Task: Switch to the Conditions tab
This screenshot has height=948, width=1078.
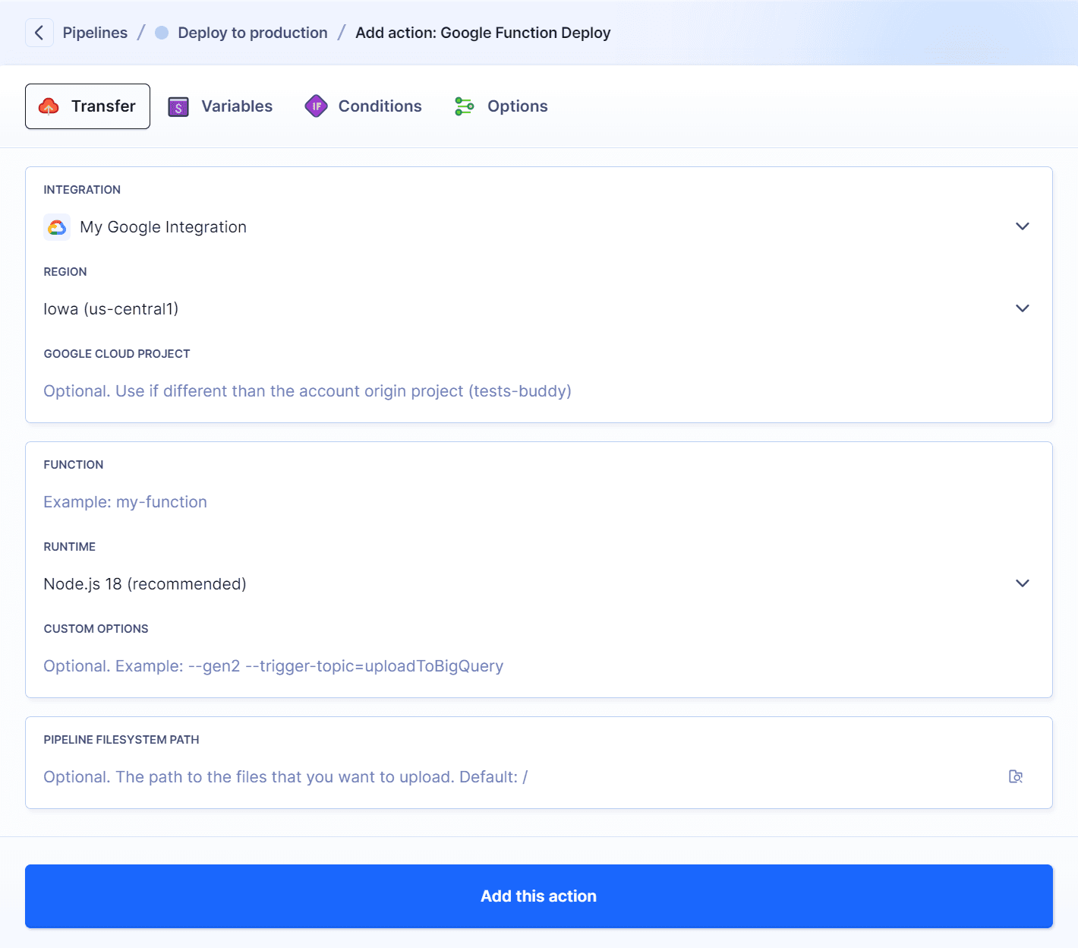Action: point(380,106)
